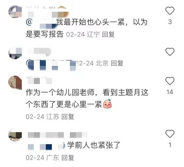The image size is (184, 167).
Task: Tap the peach emoji after 心里一紧
Action: [x=107, y=104]
